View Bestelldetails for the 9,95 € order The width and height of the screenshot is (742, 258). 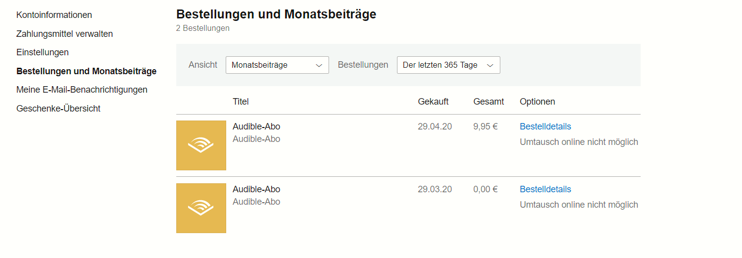[545, 127]
